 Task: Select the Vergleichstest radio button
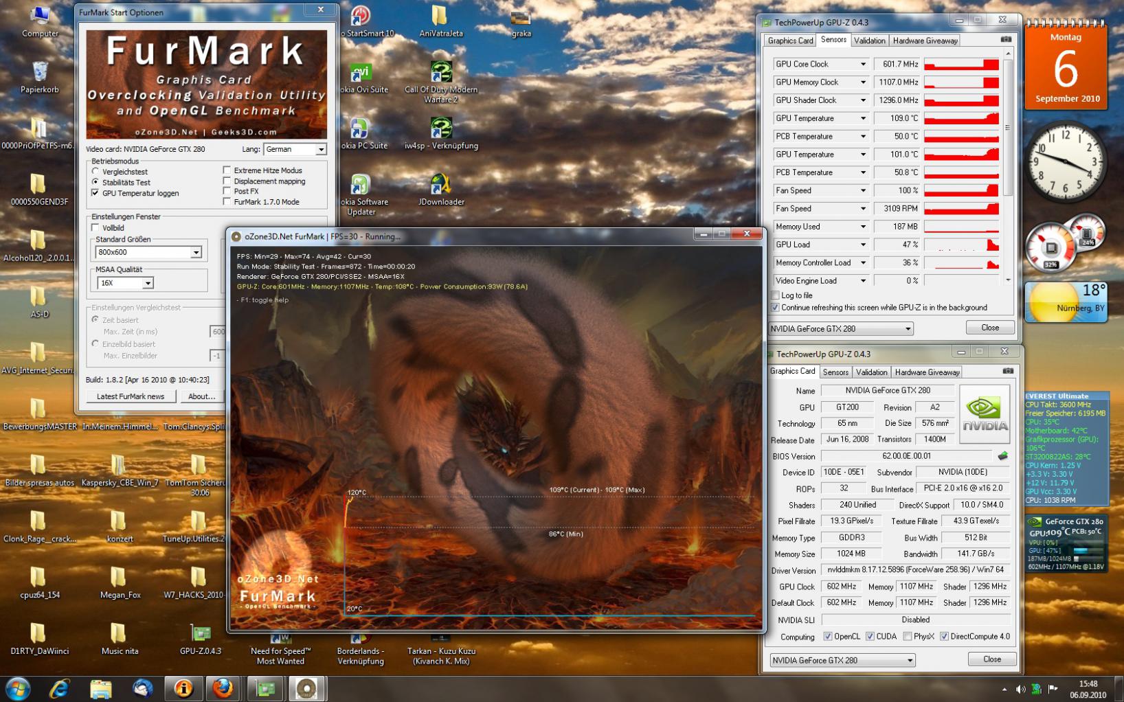(95, 171)
